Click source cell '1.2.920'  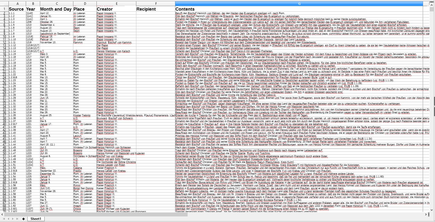tap(17, 188)
